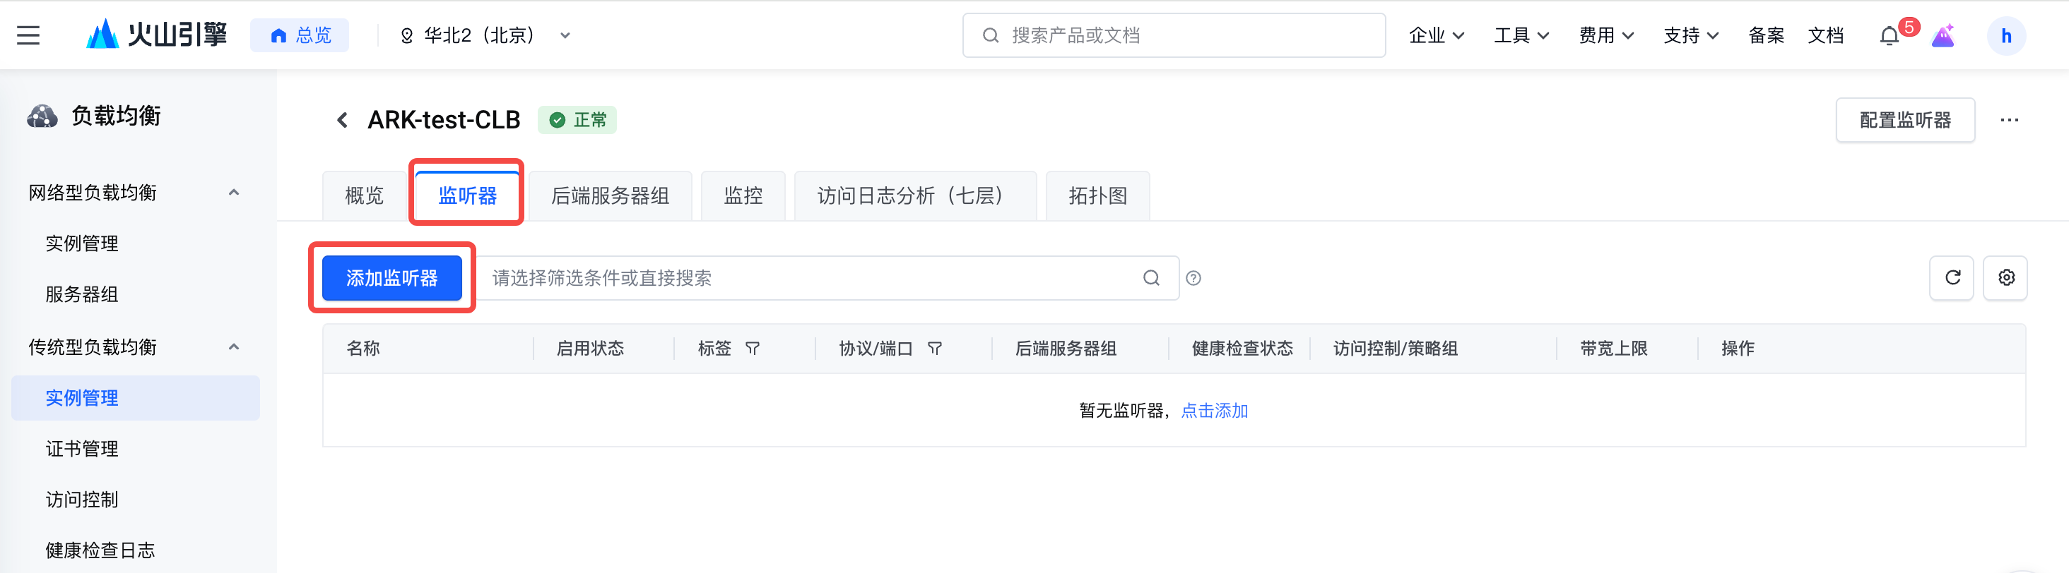Refresh the listener list
This screenshot has width=2069, height=573.
click(x=1952, y=277)
